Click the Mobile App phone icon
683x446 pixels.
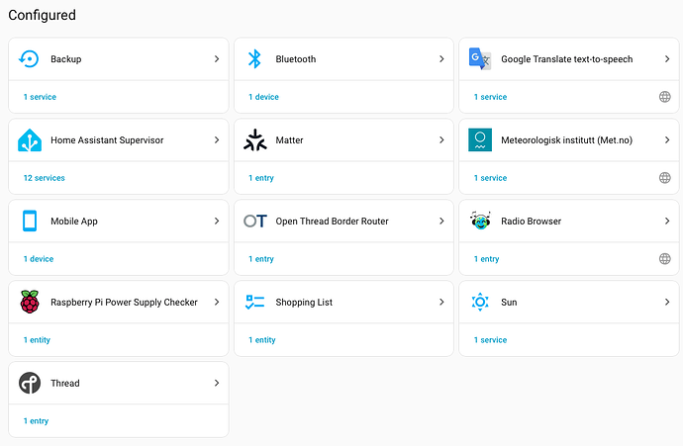30,222
